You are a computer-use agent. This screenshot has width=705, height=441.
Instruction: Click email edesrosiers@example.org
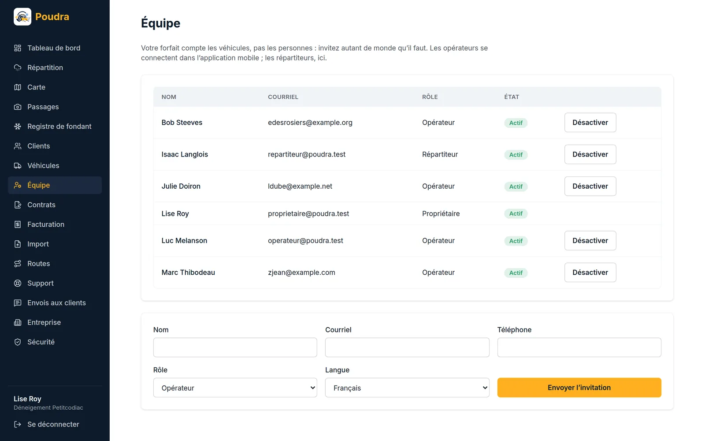(310, 123)
